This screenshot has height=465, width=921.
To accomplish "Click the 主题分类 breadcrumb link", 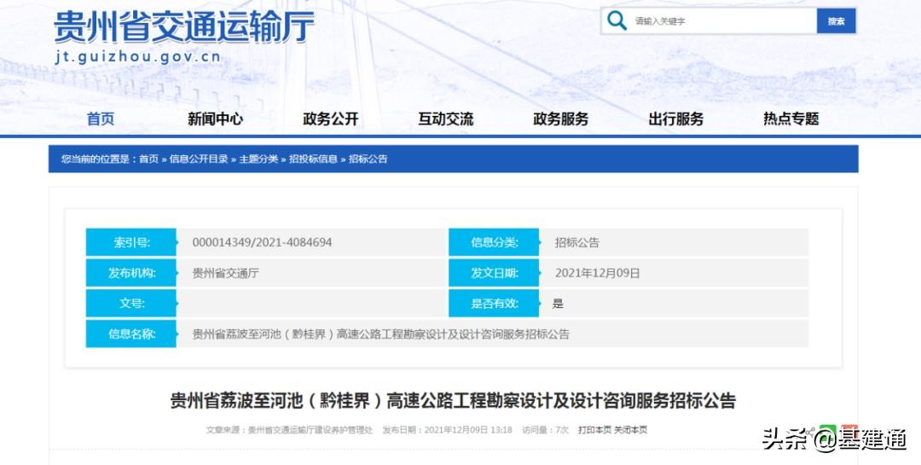I will coord(258,160).
